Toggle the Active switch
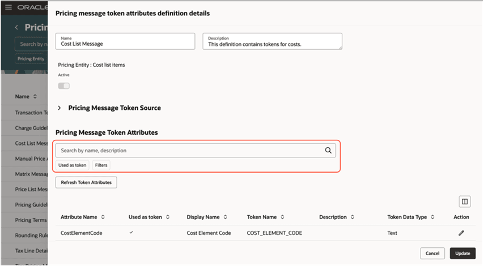Viewport: 484px width, 266px height. tap(64, 85)
